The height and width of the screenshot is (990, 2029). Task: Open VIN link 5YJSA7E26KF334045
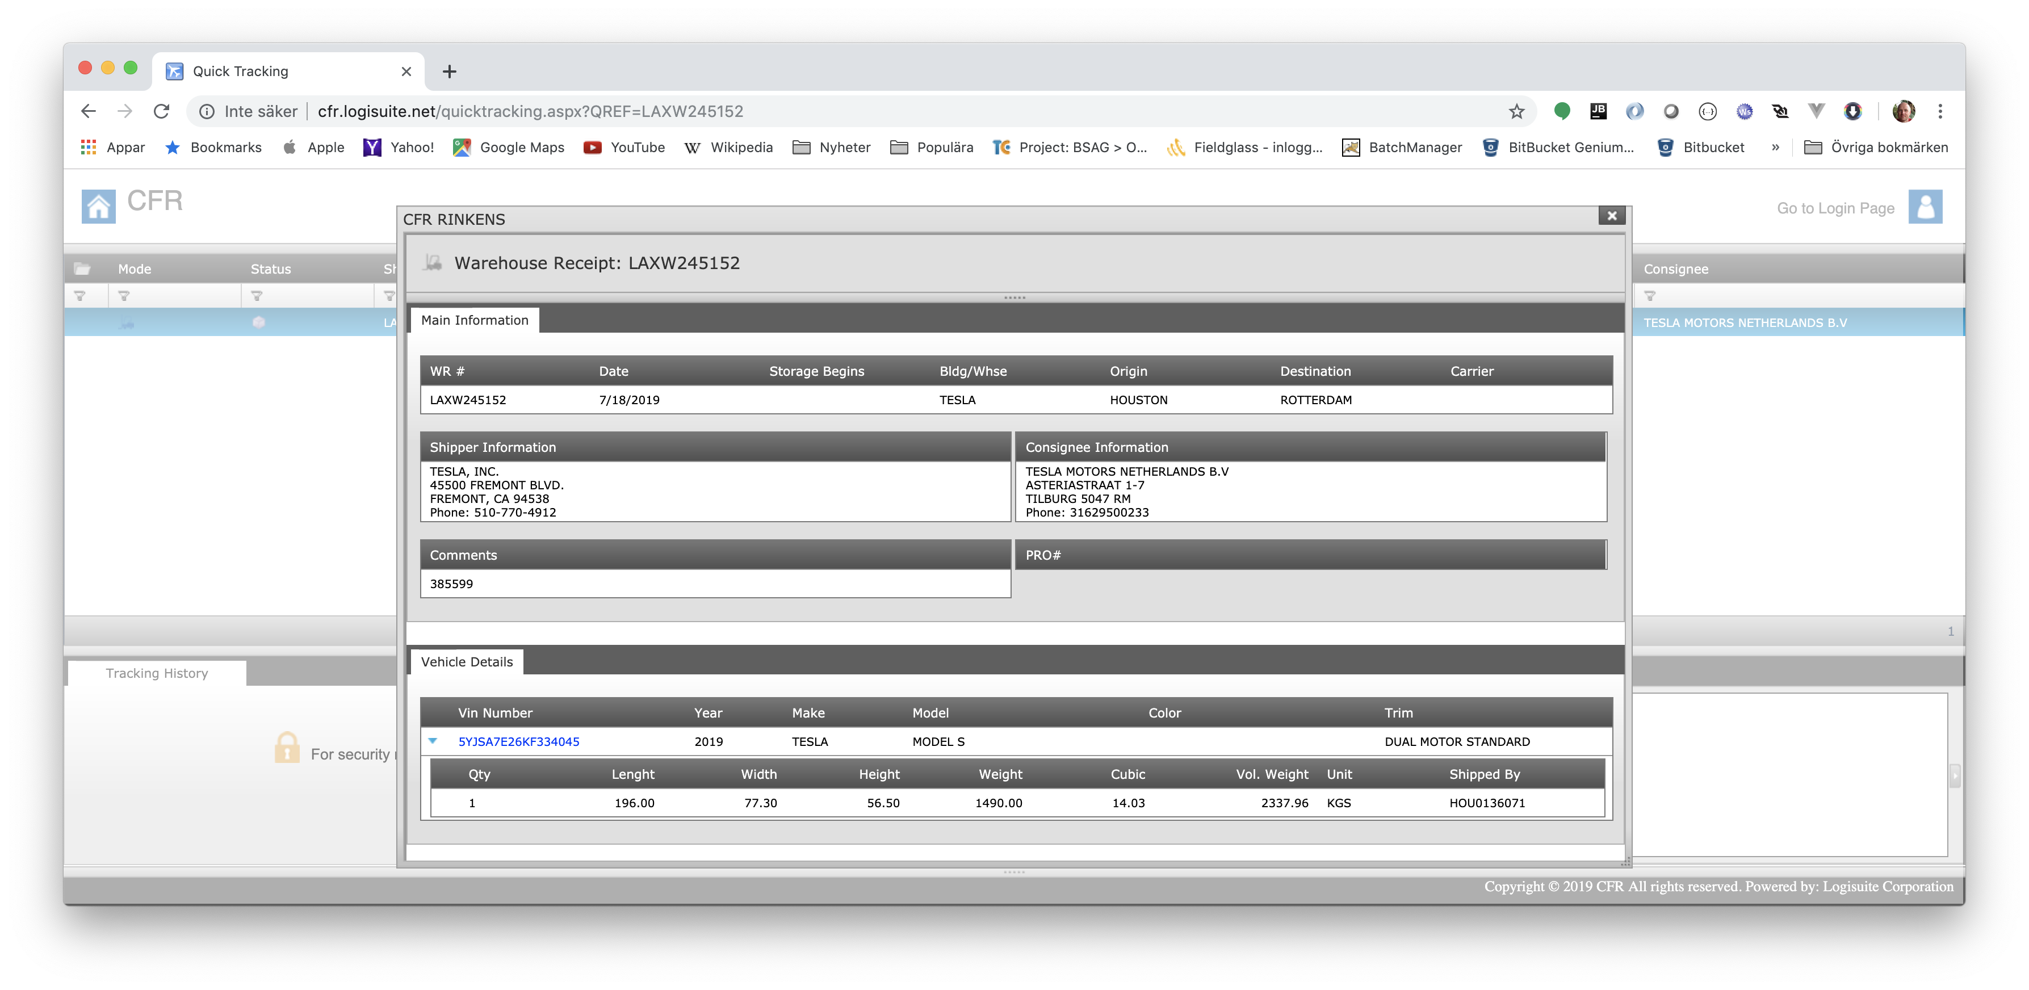coord(518,742)
